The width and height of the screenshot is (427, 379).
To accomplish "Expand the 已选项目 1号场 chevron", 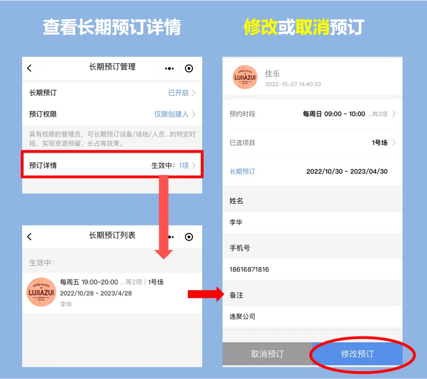I will coord(394,143).
